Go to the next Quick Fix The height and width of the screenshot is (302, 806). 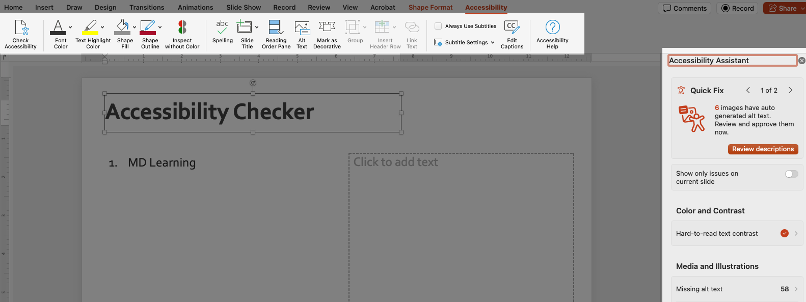[x=791, y=91]
